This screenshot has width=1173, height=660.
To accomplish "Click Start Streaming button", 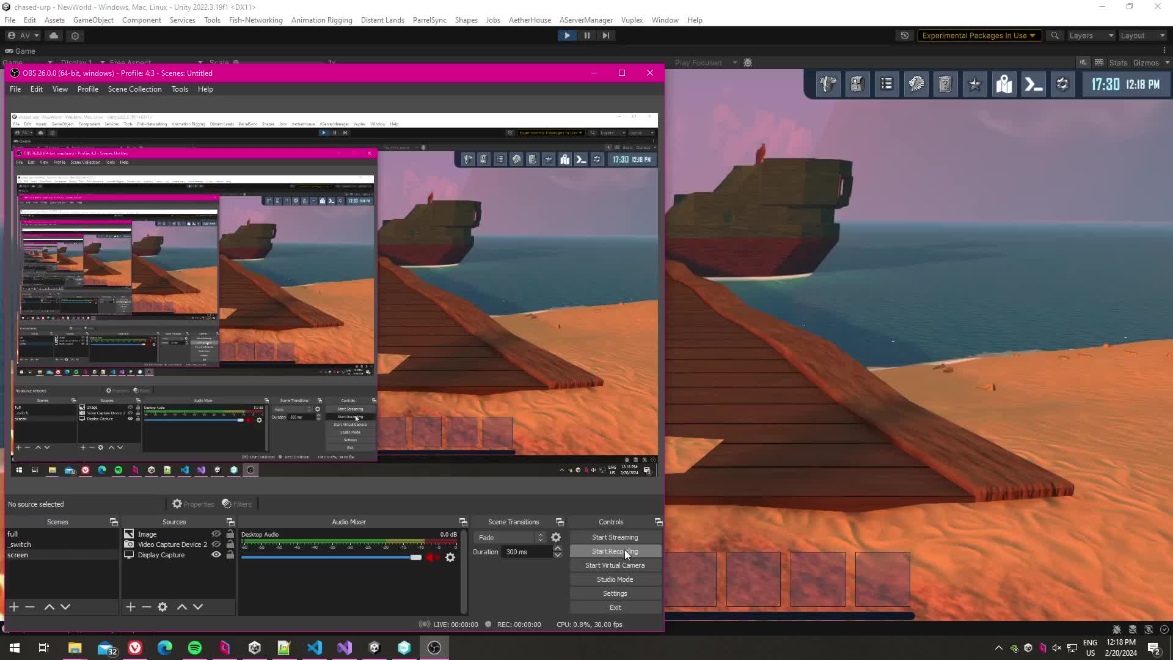I will click(x=615, y=537).
